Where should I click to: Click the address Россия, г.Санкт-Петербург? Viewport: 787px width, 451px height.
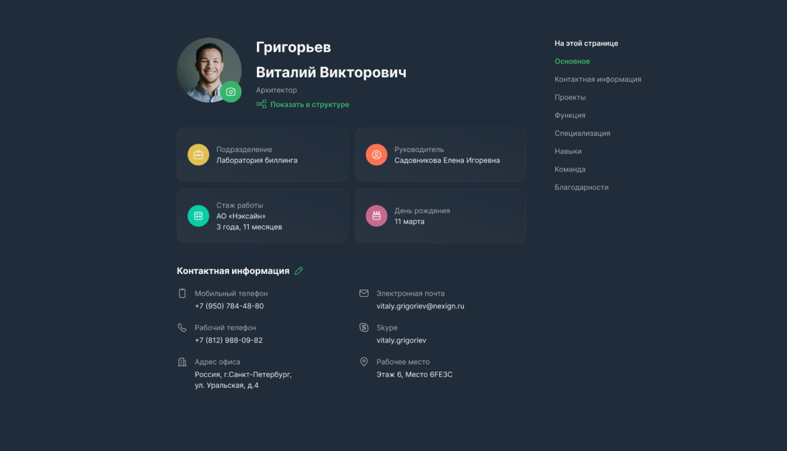click(243, 374)
